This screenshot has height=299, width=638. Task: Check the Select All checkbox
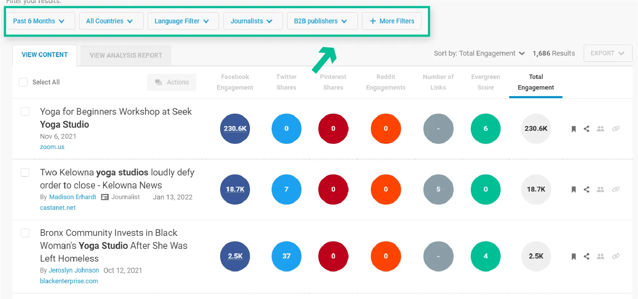23,82
